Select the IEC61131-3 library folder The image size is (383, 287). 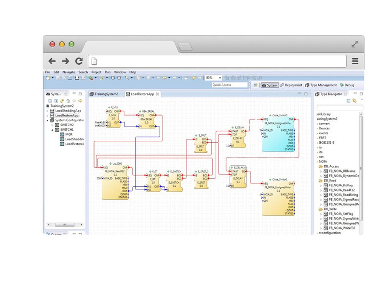point(327,142)
